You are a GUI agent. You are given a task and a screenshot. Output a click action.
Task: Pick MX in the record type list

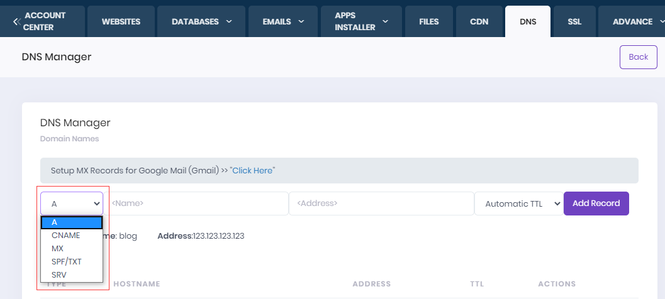[58, 249]
